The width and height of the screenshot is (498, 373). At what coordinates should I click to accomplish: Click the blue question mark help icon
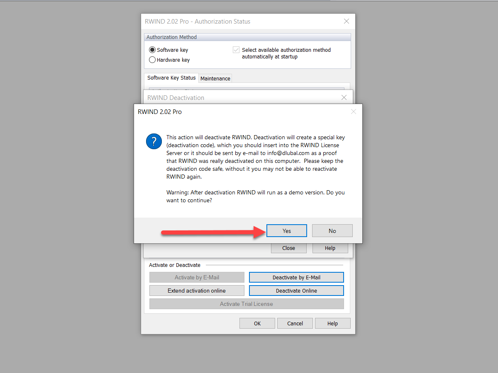click(154, 141)
